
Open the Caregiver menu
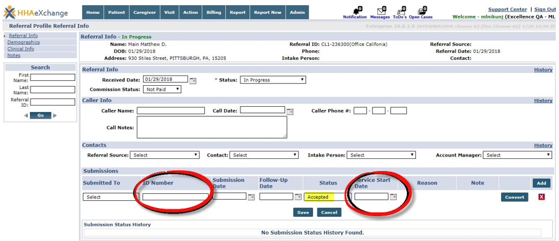coord(144,12)
